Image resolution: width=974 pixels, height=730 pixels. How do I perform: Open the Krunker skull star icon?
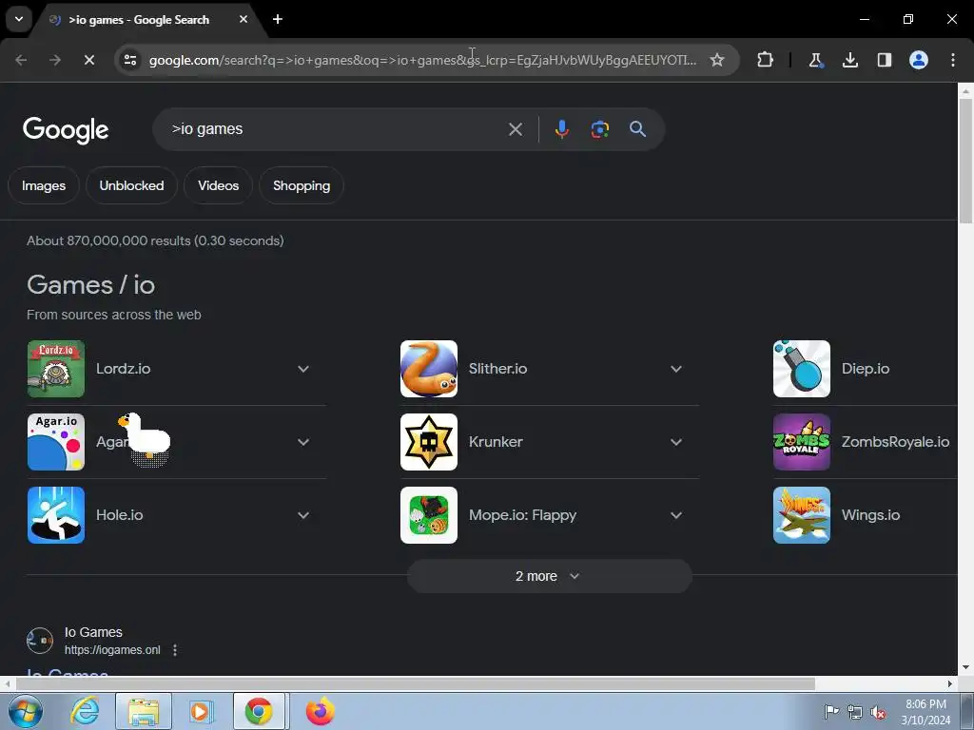click(429, 442)
